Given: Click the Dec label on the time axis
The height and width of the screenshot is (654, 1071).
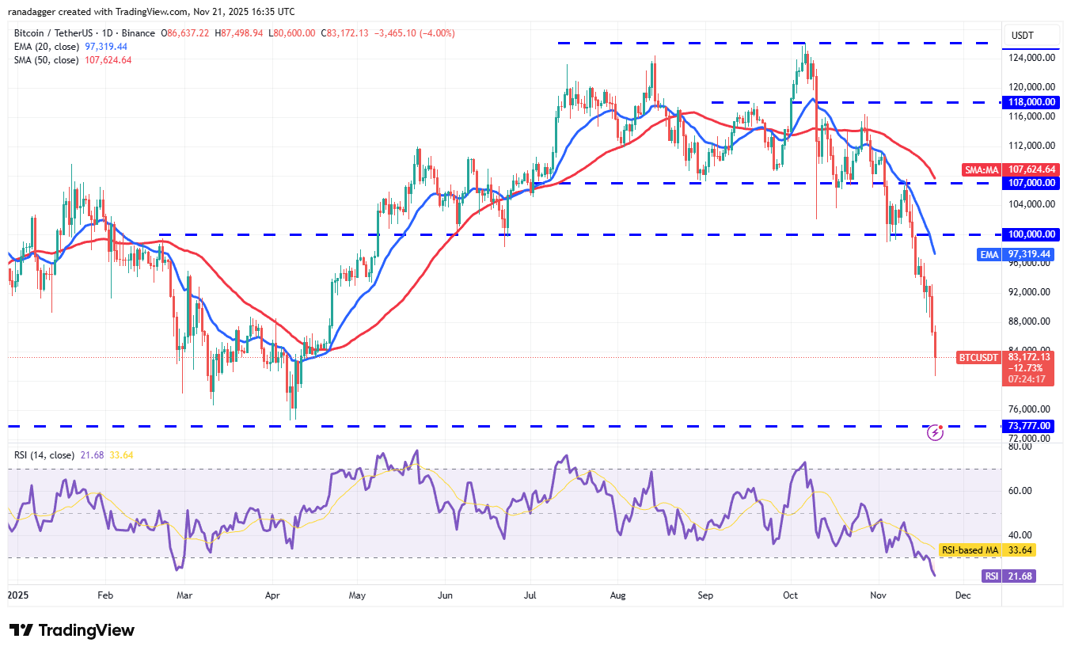Looking at the screenshot, I should [x=963, y=595].
